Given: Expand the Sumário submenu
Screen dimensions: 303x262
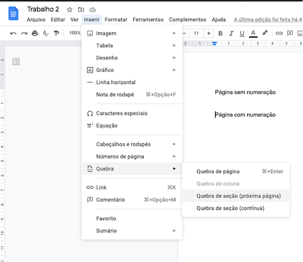Looking at the screenshot, I should pos(132,231).
